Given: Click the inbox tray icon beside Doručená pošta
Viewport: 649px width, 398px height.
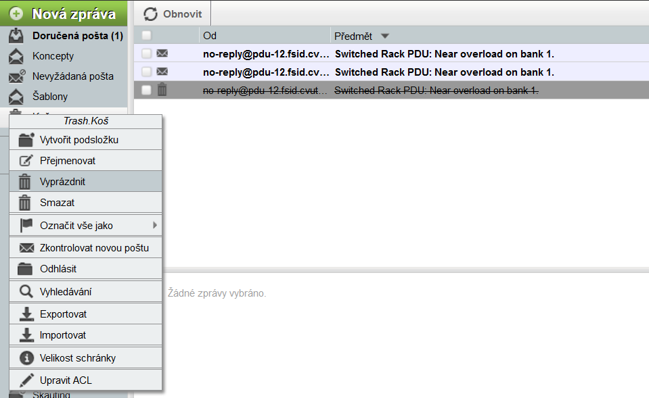Looking at the screenshot, I should click(16, 36).
